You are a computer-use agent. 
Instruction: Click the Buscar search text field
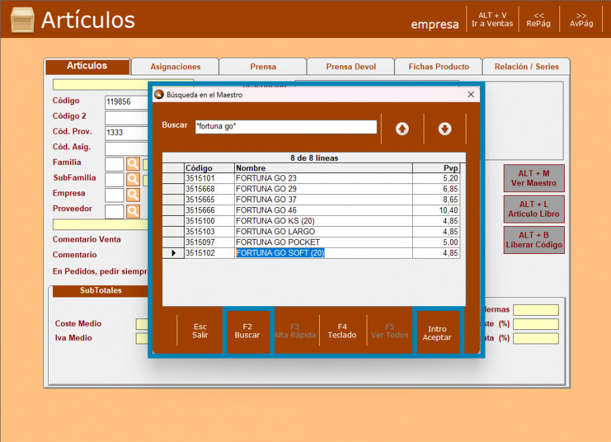285,126
